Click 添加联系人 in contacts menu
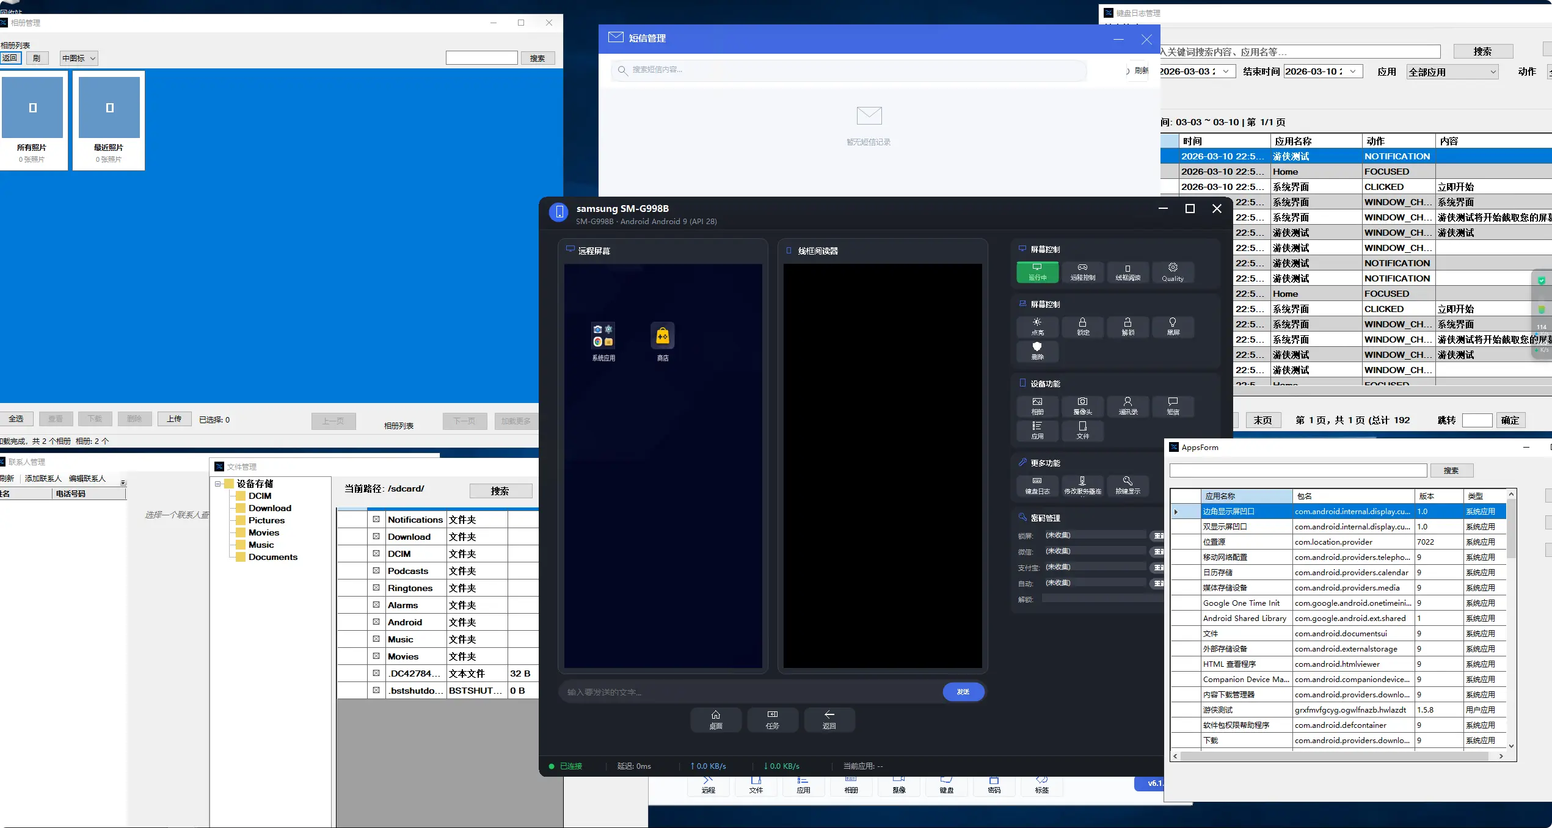The width and height of the screenshot is (1552, 828). click(x=43, y=478)
